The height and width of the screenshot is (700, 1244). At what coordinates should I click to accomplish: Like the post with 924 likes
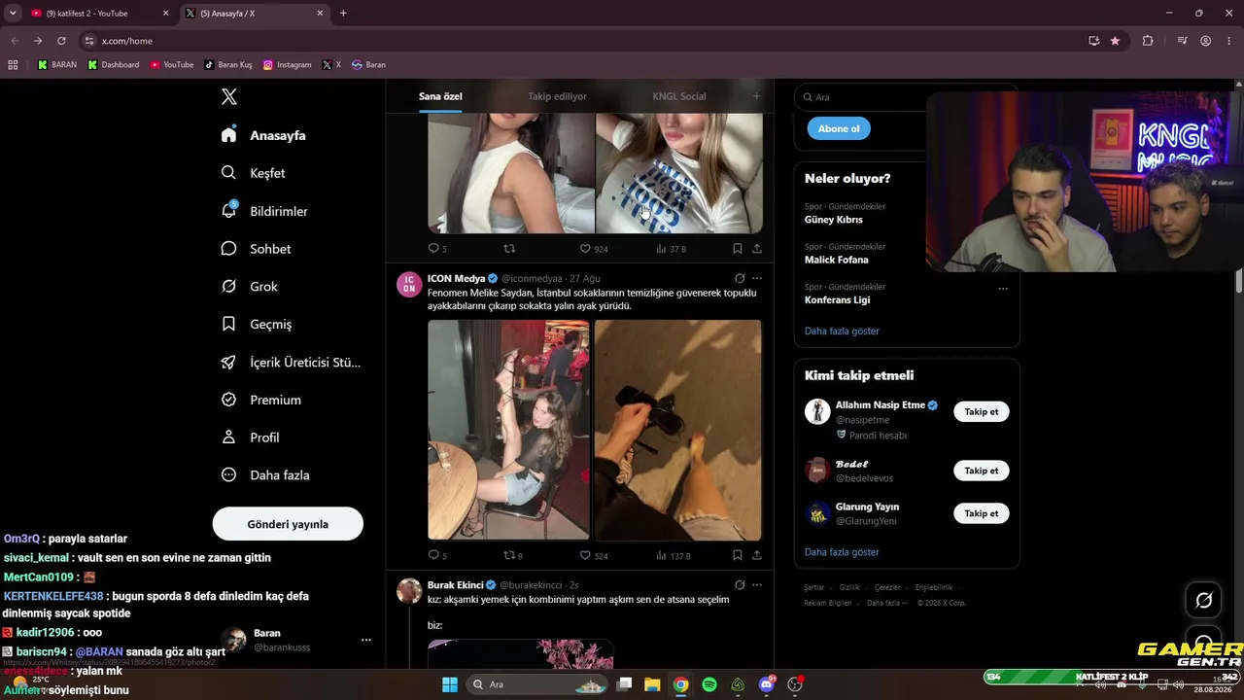point(593,248)
